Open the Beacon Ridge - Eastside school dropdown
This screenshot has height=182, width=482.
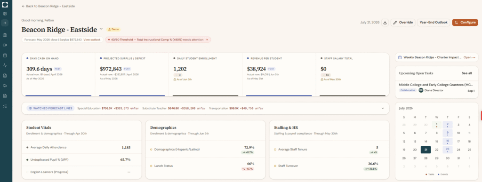coord(101,29)
